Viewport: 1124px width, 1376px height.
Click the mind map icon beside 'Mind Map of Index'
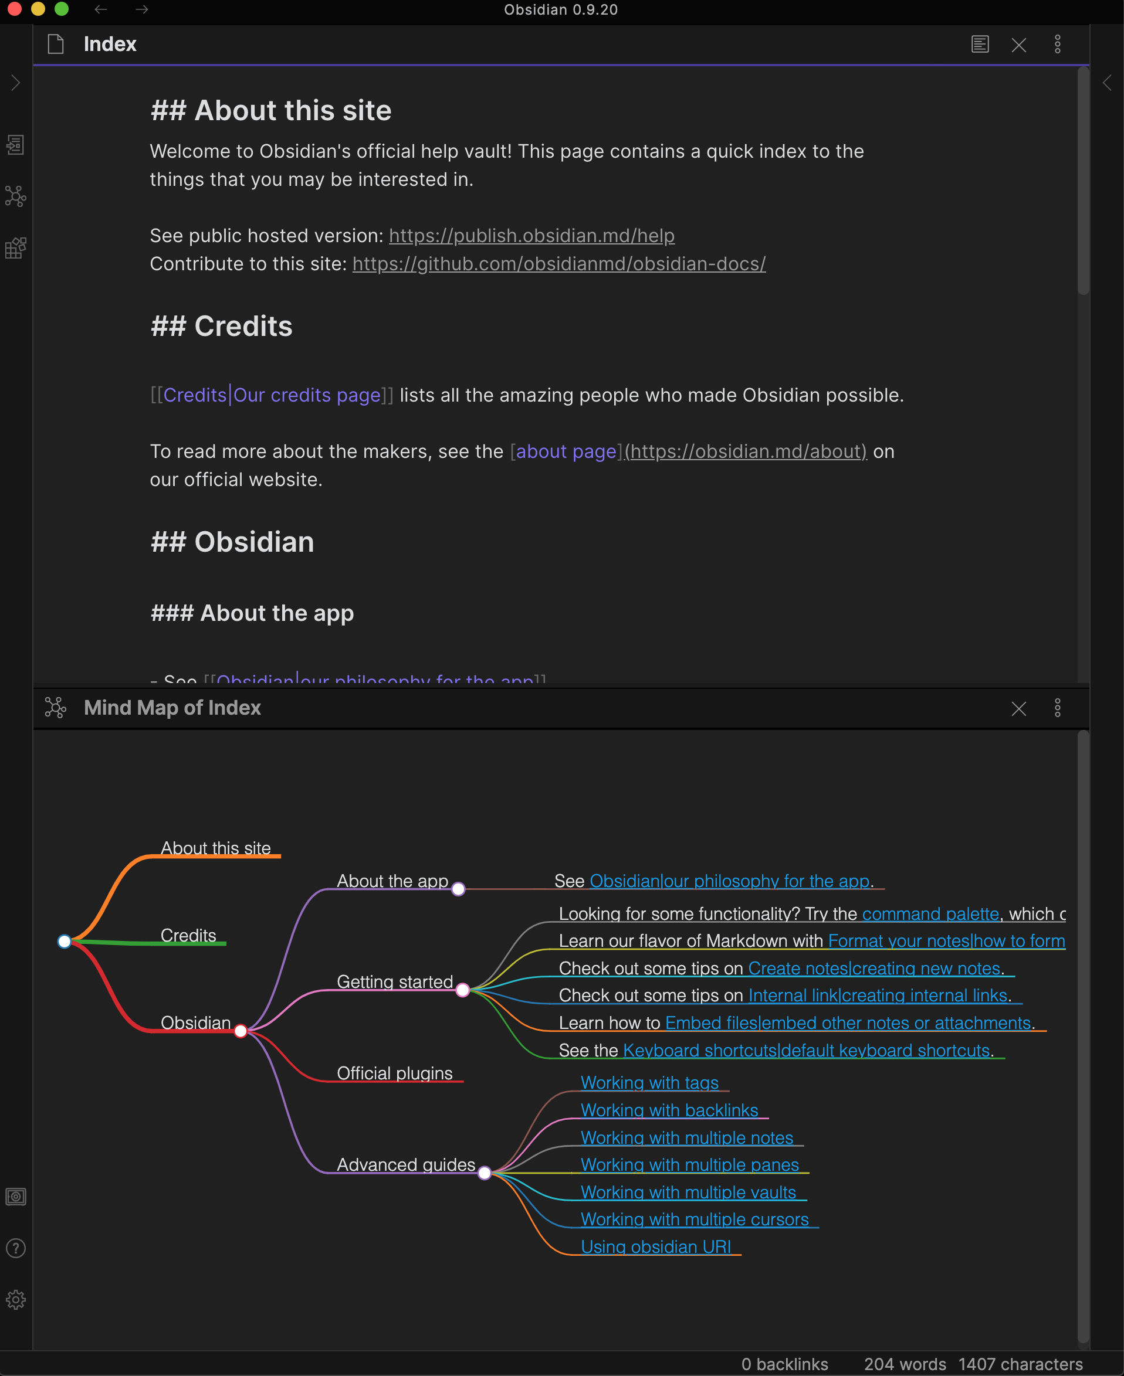coord(56,708)
